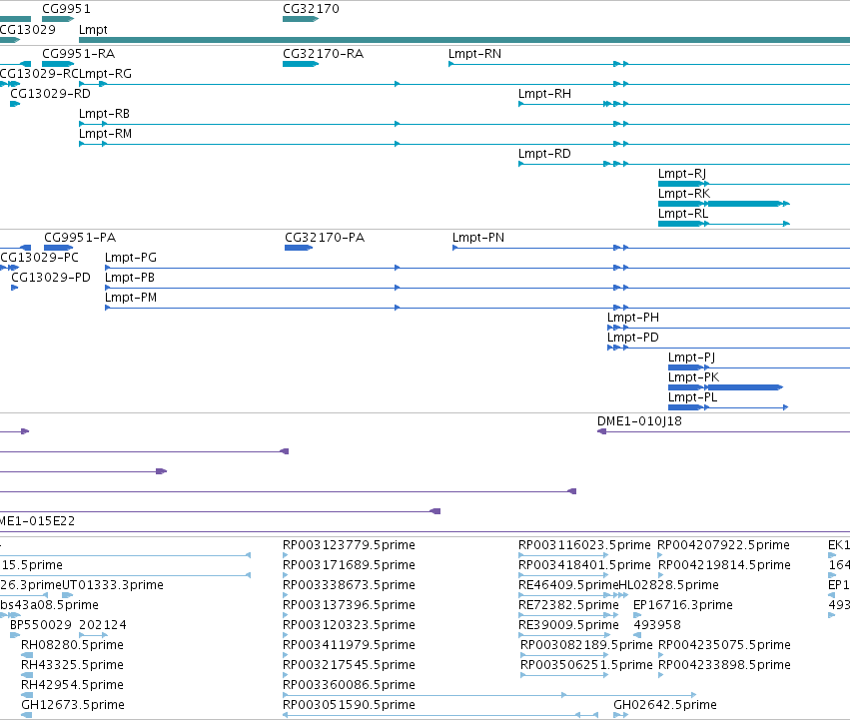Select the EP16716.3prime EST label
The height and width of the screenshot is (720, 850).
click(x=683, y=605)
